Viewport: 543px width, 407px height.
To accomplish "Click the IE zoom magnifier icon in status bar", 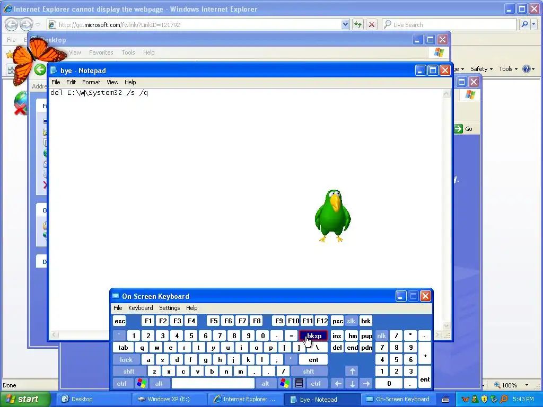I will click(497, 385).
